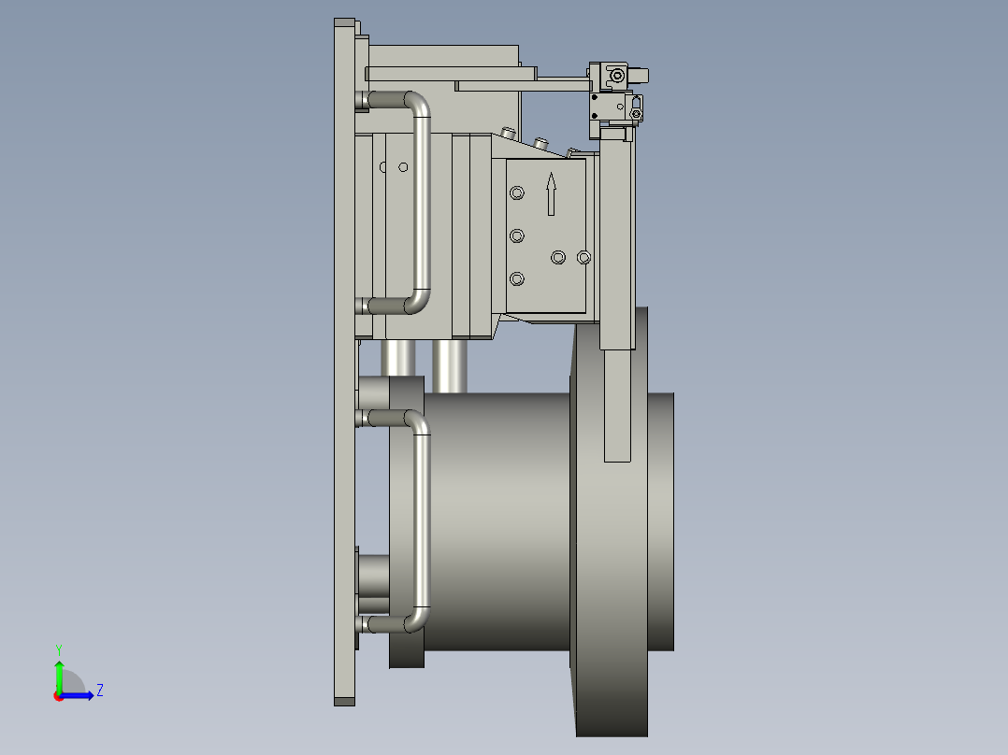Select the red origin point of the triad
Viewport: 1008px width, 755px height.
[60, 696]
